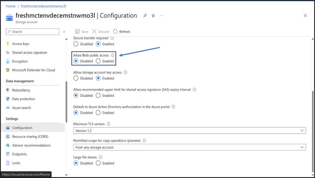The image size is (315, 178).
Task: Disable Allow storage account key access
Action: pos(76,78)
